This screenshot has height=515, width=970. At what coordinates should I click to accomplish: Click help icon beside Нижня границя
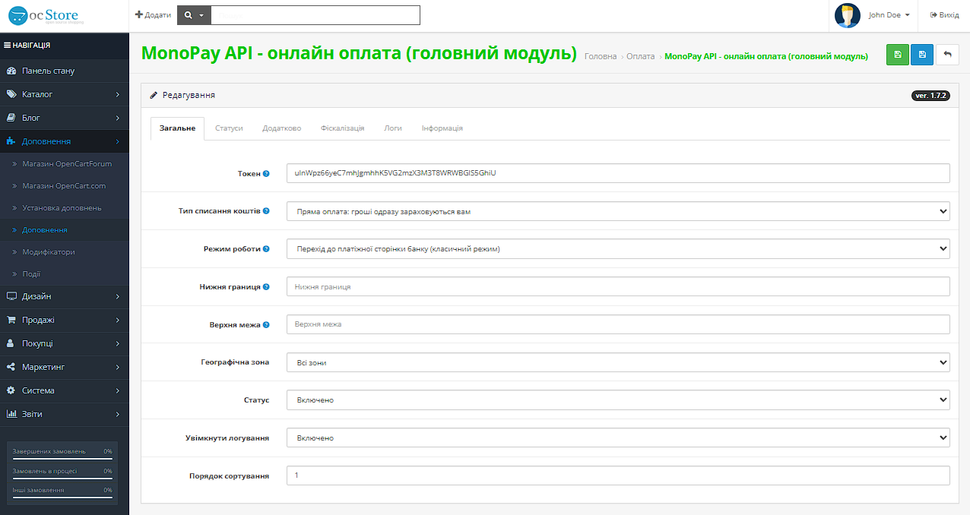pos(266,286)
